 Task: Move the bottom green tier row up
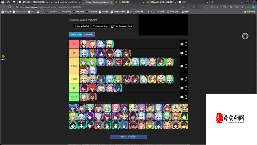tap(186, 95)
